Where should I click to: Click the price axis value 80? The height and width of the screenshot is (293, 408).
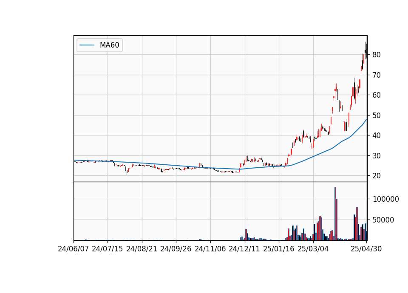coord(377,55)
